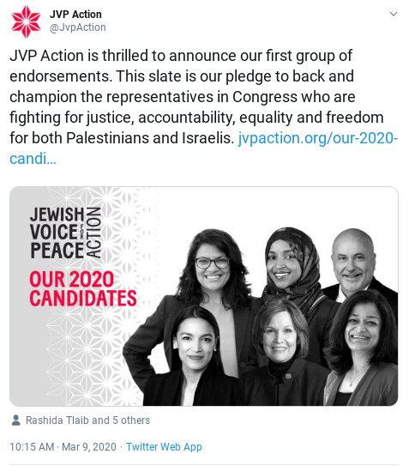
Task: Open the 10:15 AM · Mar 9, 2020 timestamp
Action: tap(63, 446)
